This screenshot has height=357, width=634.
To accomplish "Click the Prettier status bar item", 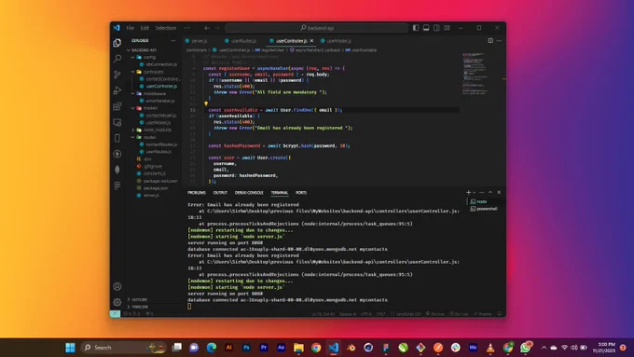I will coord(483,314).
